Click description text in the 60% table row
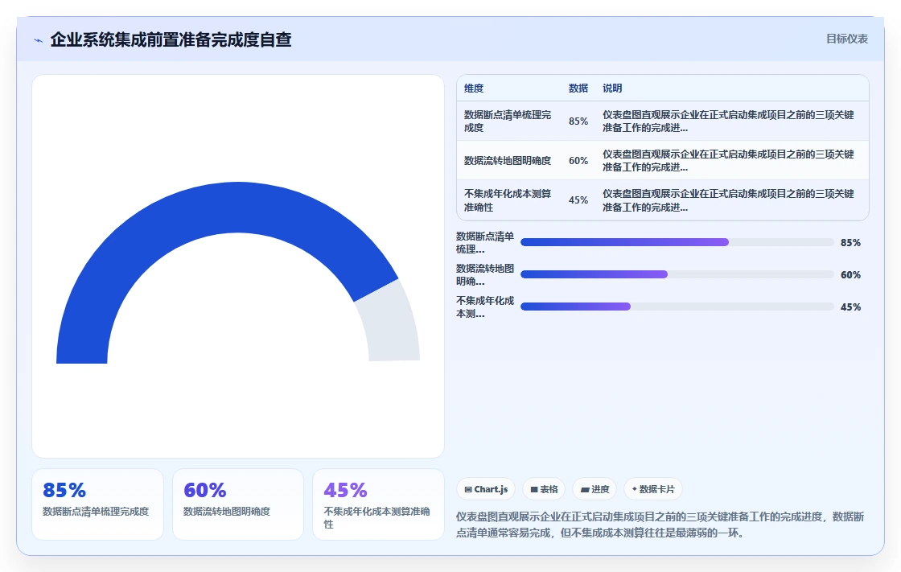Screen dimensions: 901x572 click(x=728, y=160)
